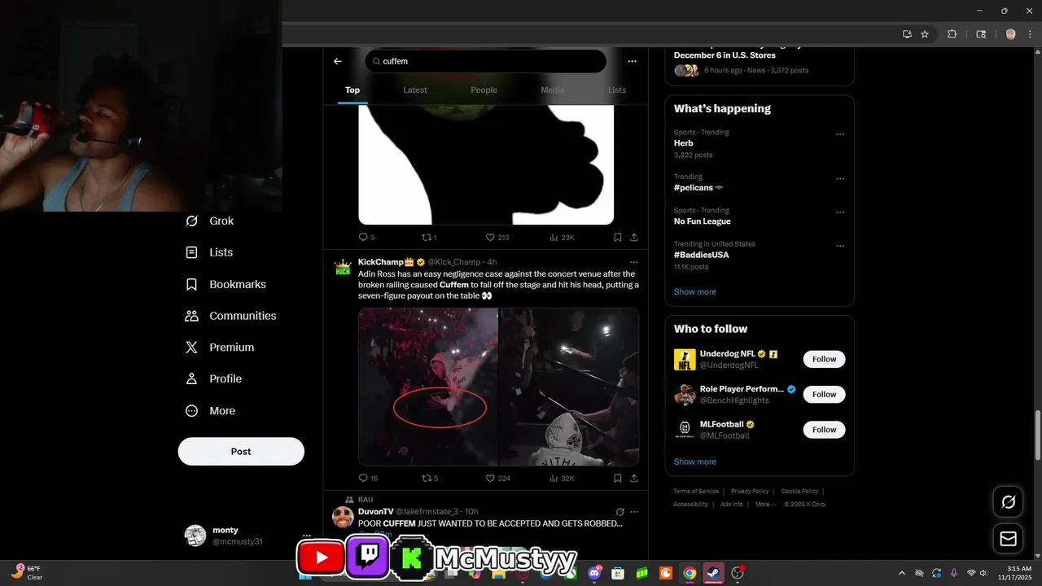The width and height of the screenshot is (1042, 586).
Task: Open Profile in the left sidebar
Action: click(x=213, y=378)
